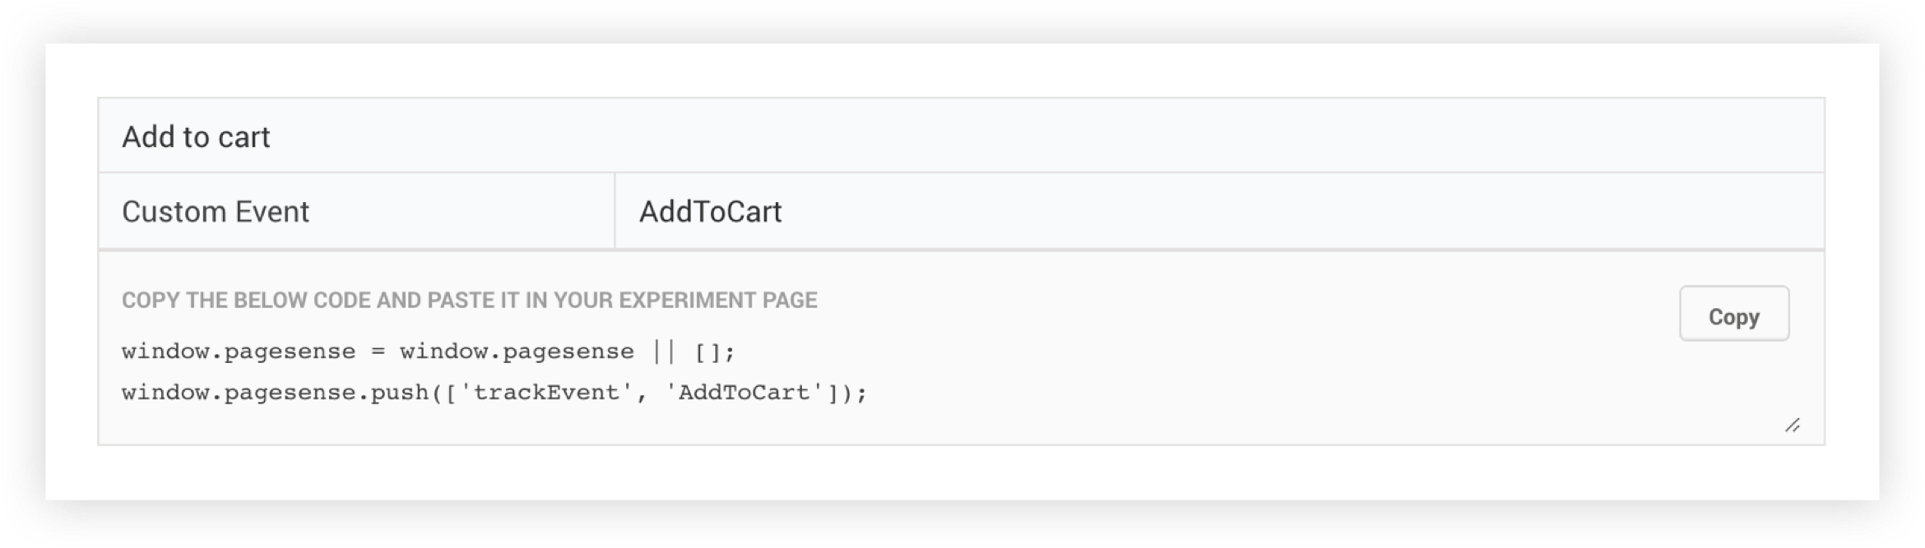Click 'window.pagesense' after the equals sign

(517, 352)
